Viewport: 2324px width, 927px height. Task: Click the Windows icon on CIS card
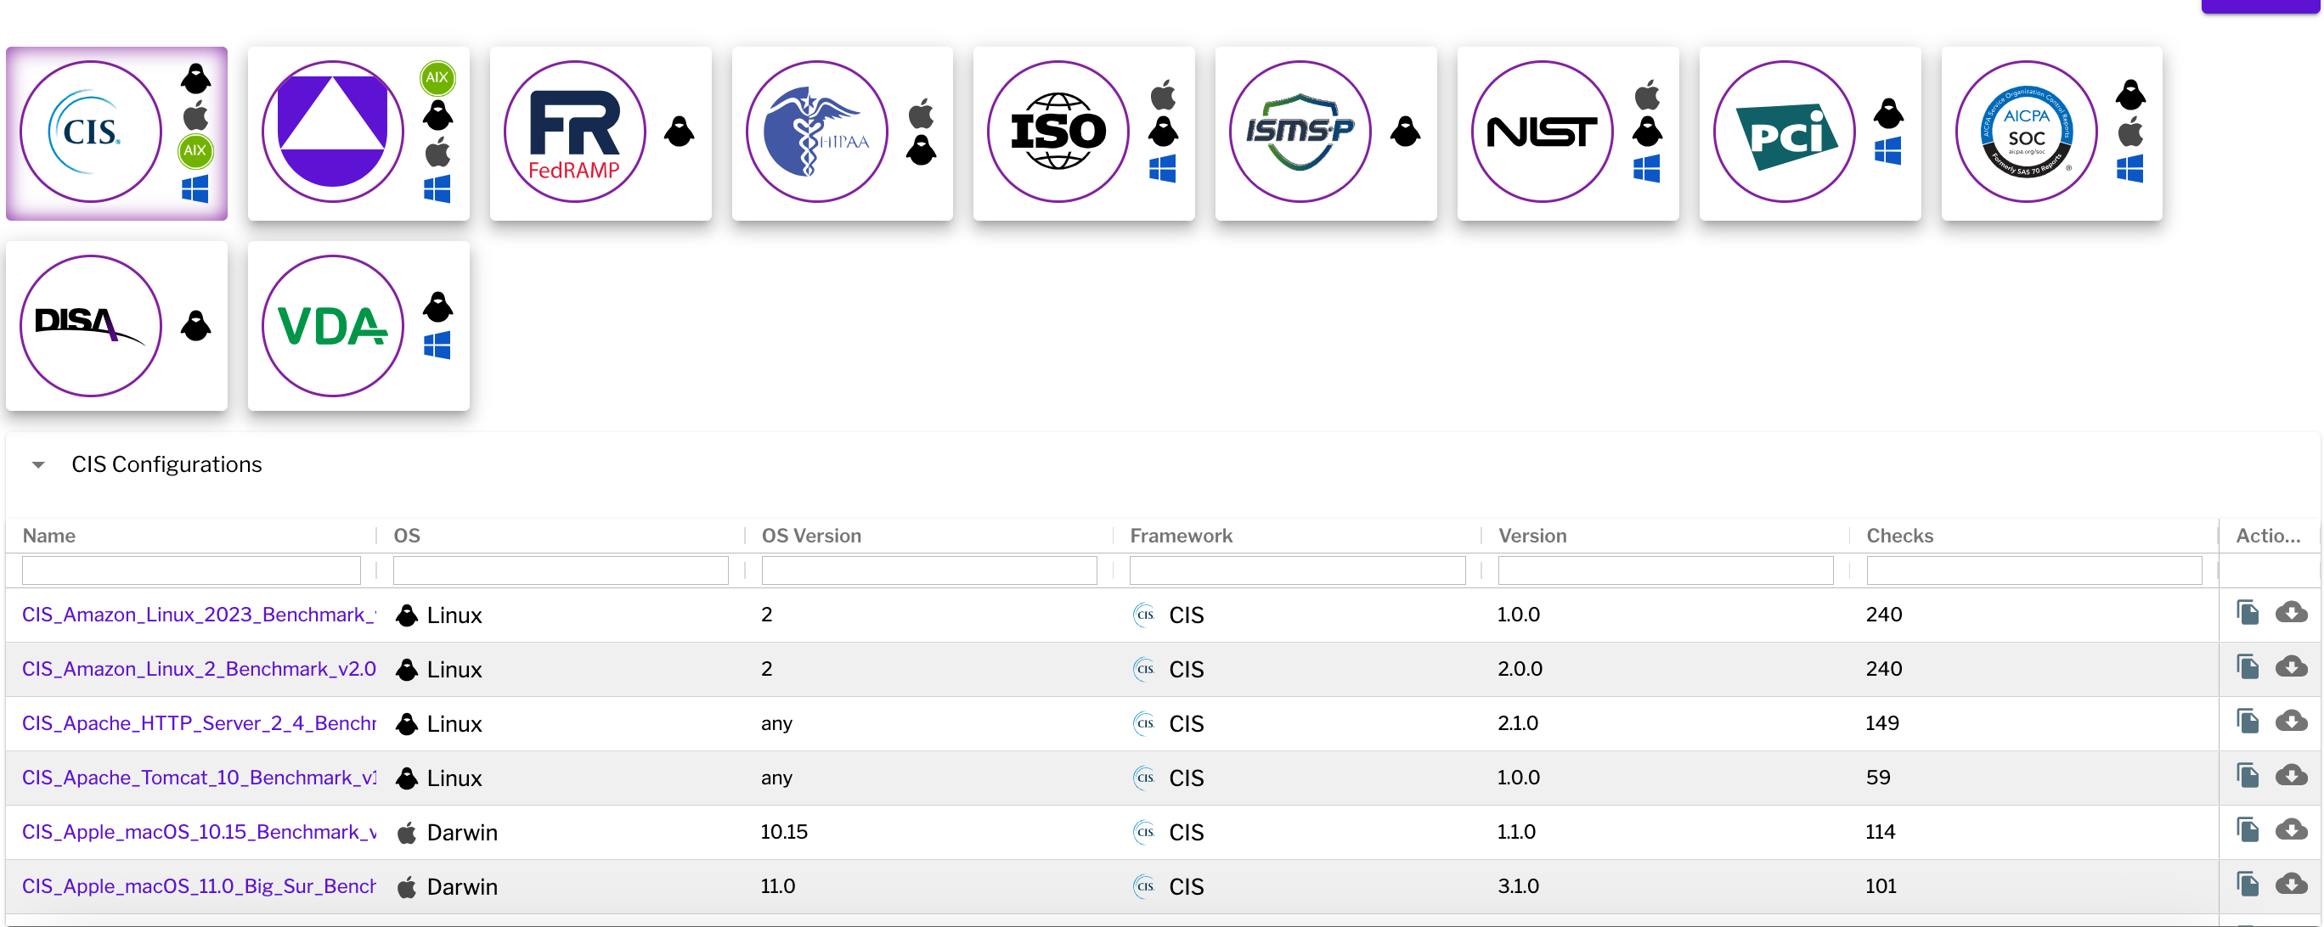(x=195, y=189)
